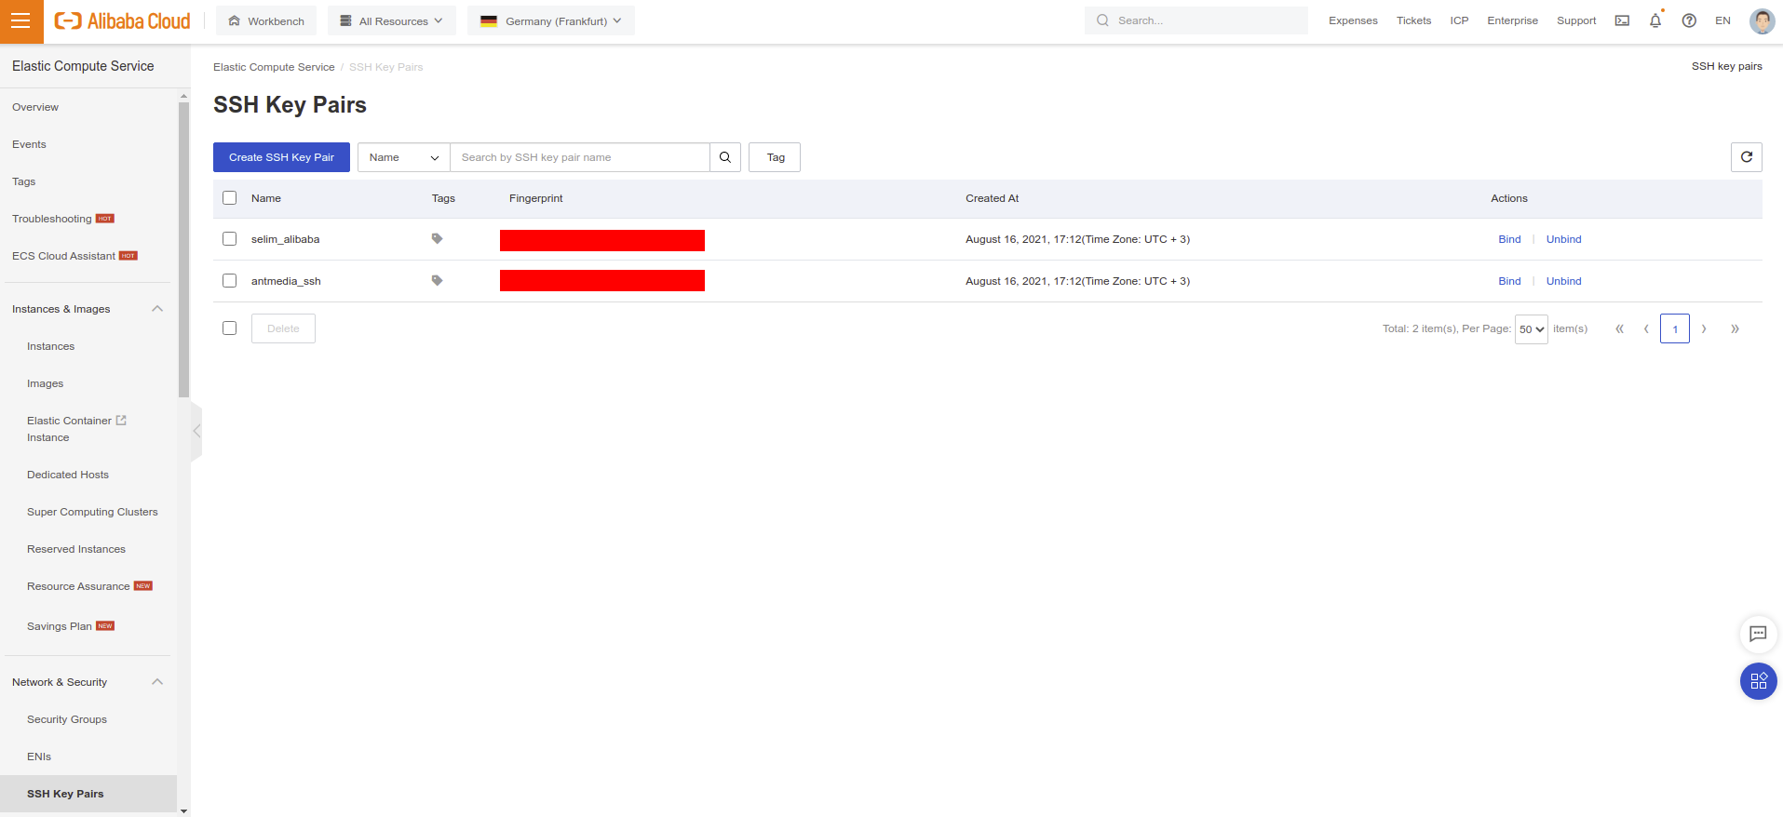Open Tickets in the top bar
The width and height of the screenshot is (1783, 817).
click(1413, 20)
